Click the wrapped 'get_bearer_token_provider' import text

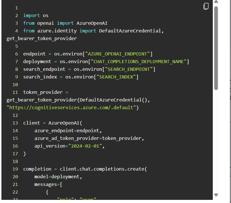pos(42,39)
